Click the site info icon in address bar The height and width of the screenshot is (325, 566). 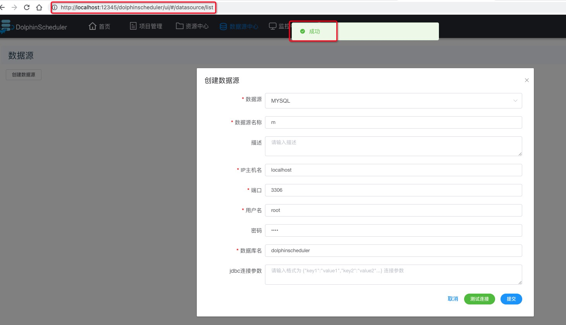pyautogui.click(x=55, y=7)
